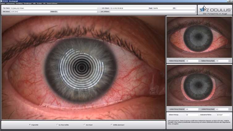The image size is (233, 131).
Task: Click the Pat. Name input field
Action: pyautogui.click(x=54, y=8)
